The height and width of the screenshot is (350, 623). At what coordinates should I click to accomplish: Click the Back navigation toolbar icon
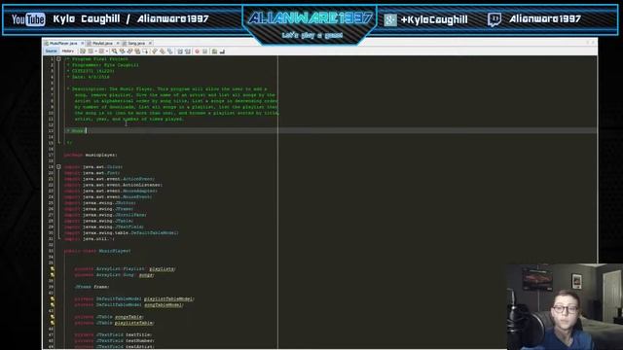tap(91, 52)
